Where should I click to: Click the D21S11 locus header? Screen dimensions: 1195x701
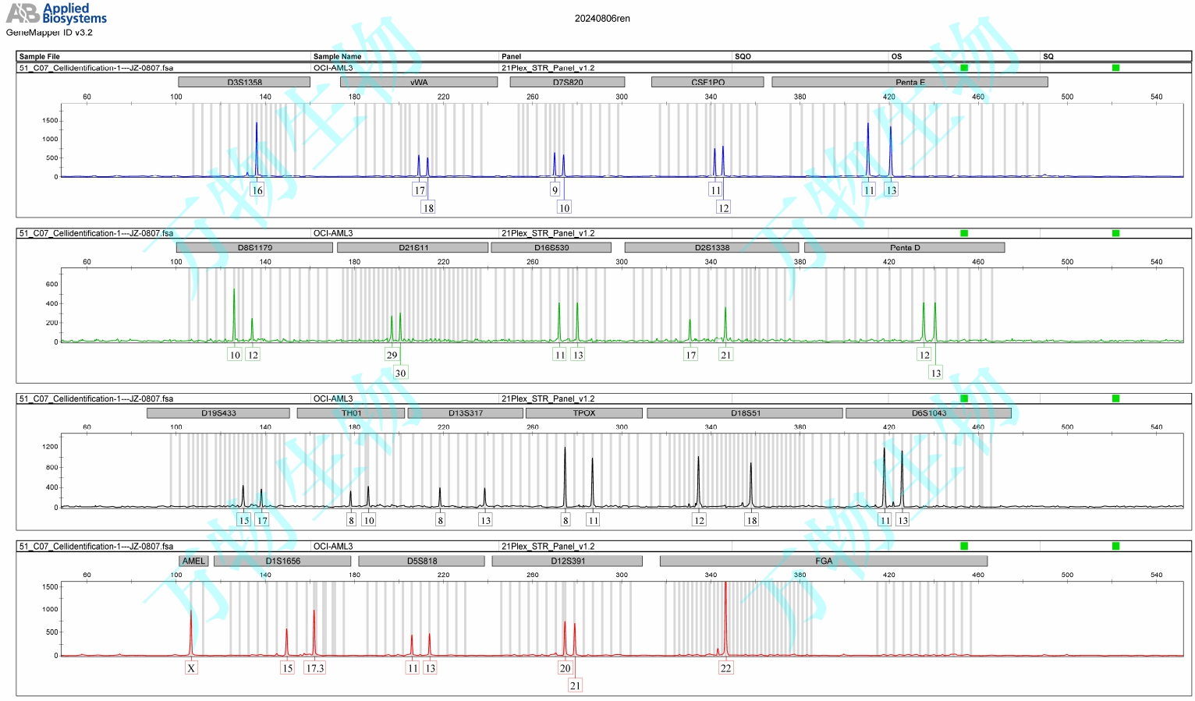point(413,247)
